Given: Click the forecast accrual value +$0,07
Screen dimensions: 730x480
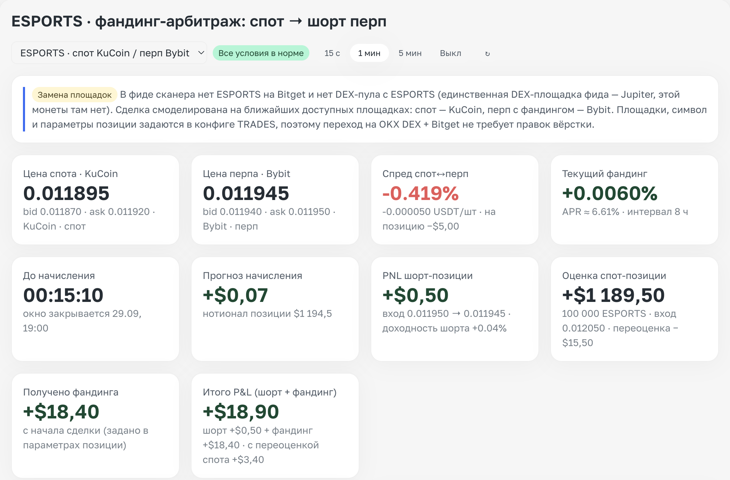Looking at the screenshot, I should (235, 295).
